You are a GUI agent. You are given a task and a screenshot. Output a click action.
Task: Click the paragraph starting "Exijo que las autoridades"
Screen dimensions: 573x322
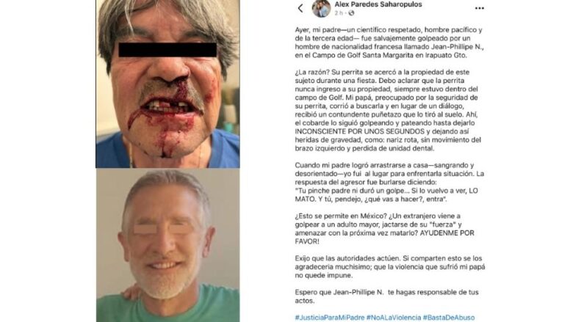tap(390, 266)
